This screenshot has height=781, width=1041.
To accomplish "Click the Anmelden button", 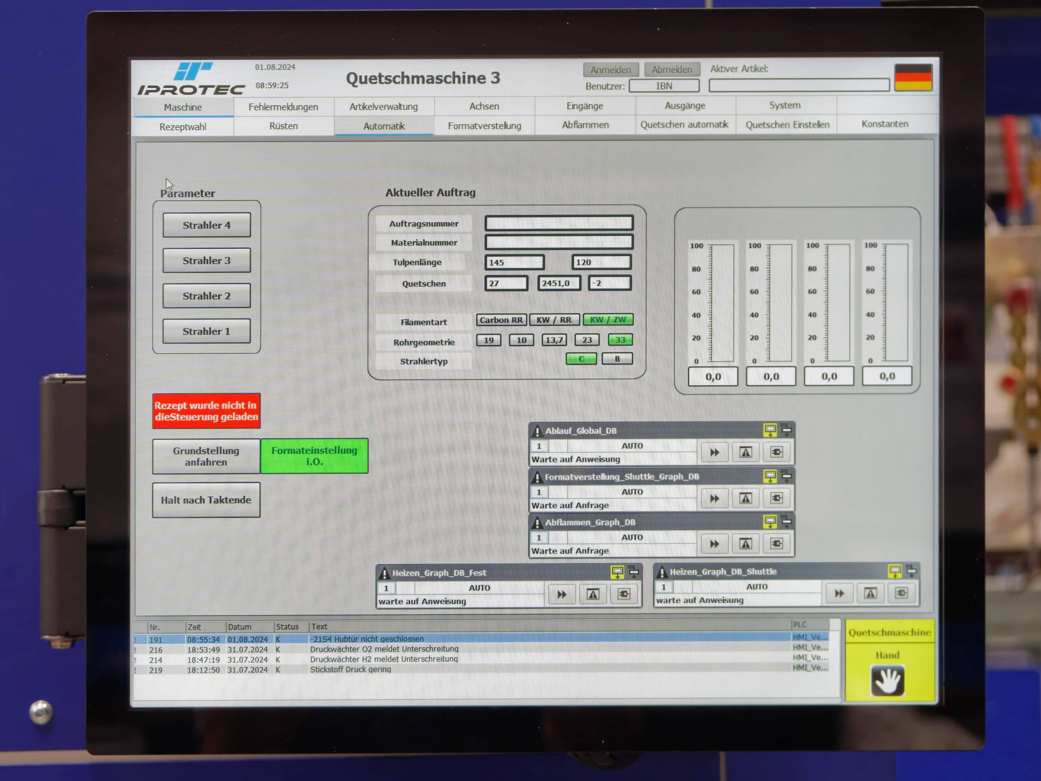I will tap(611, 70).
